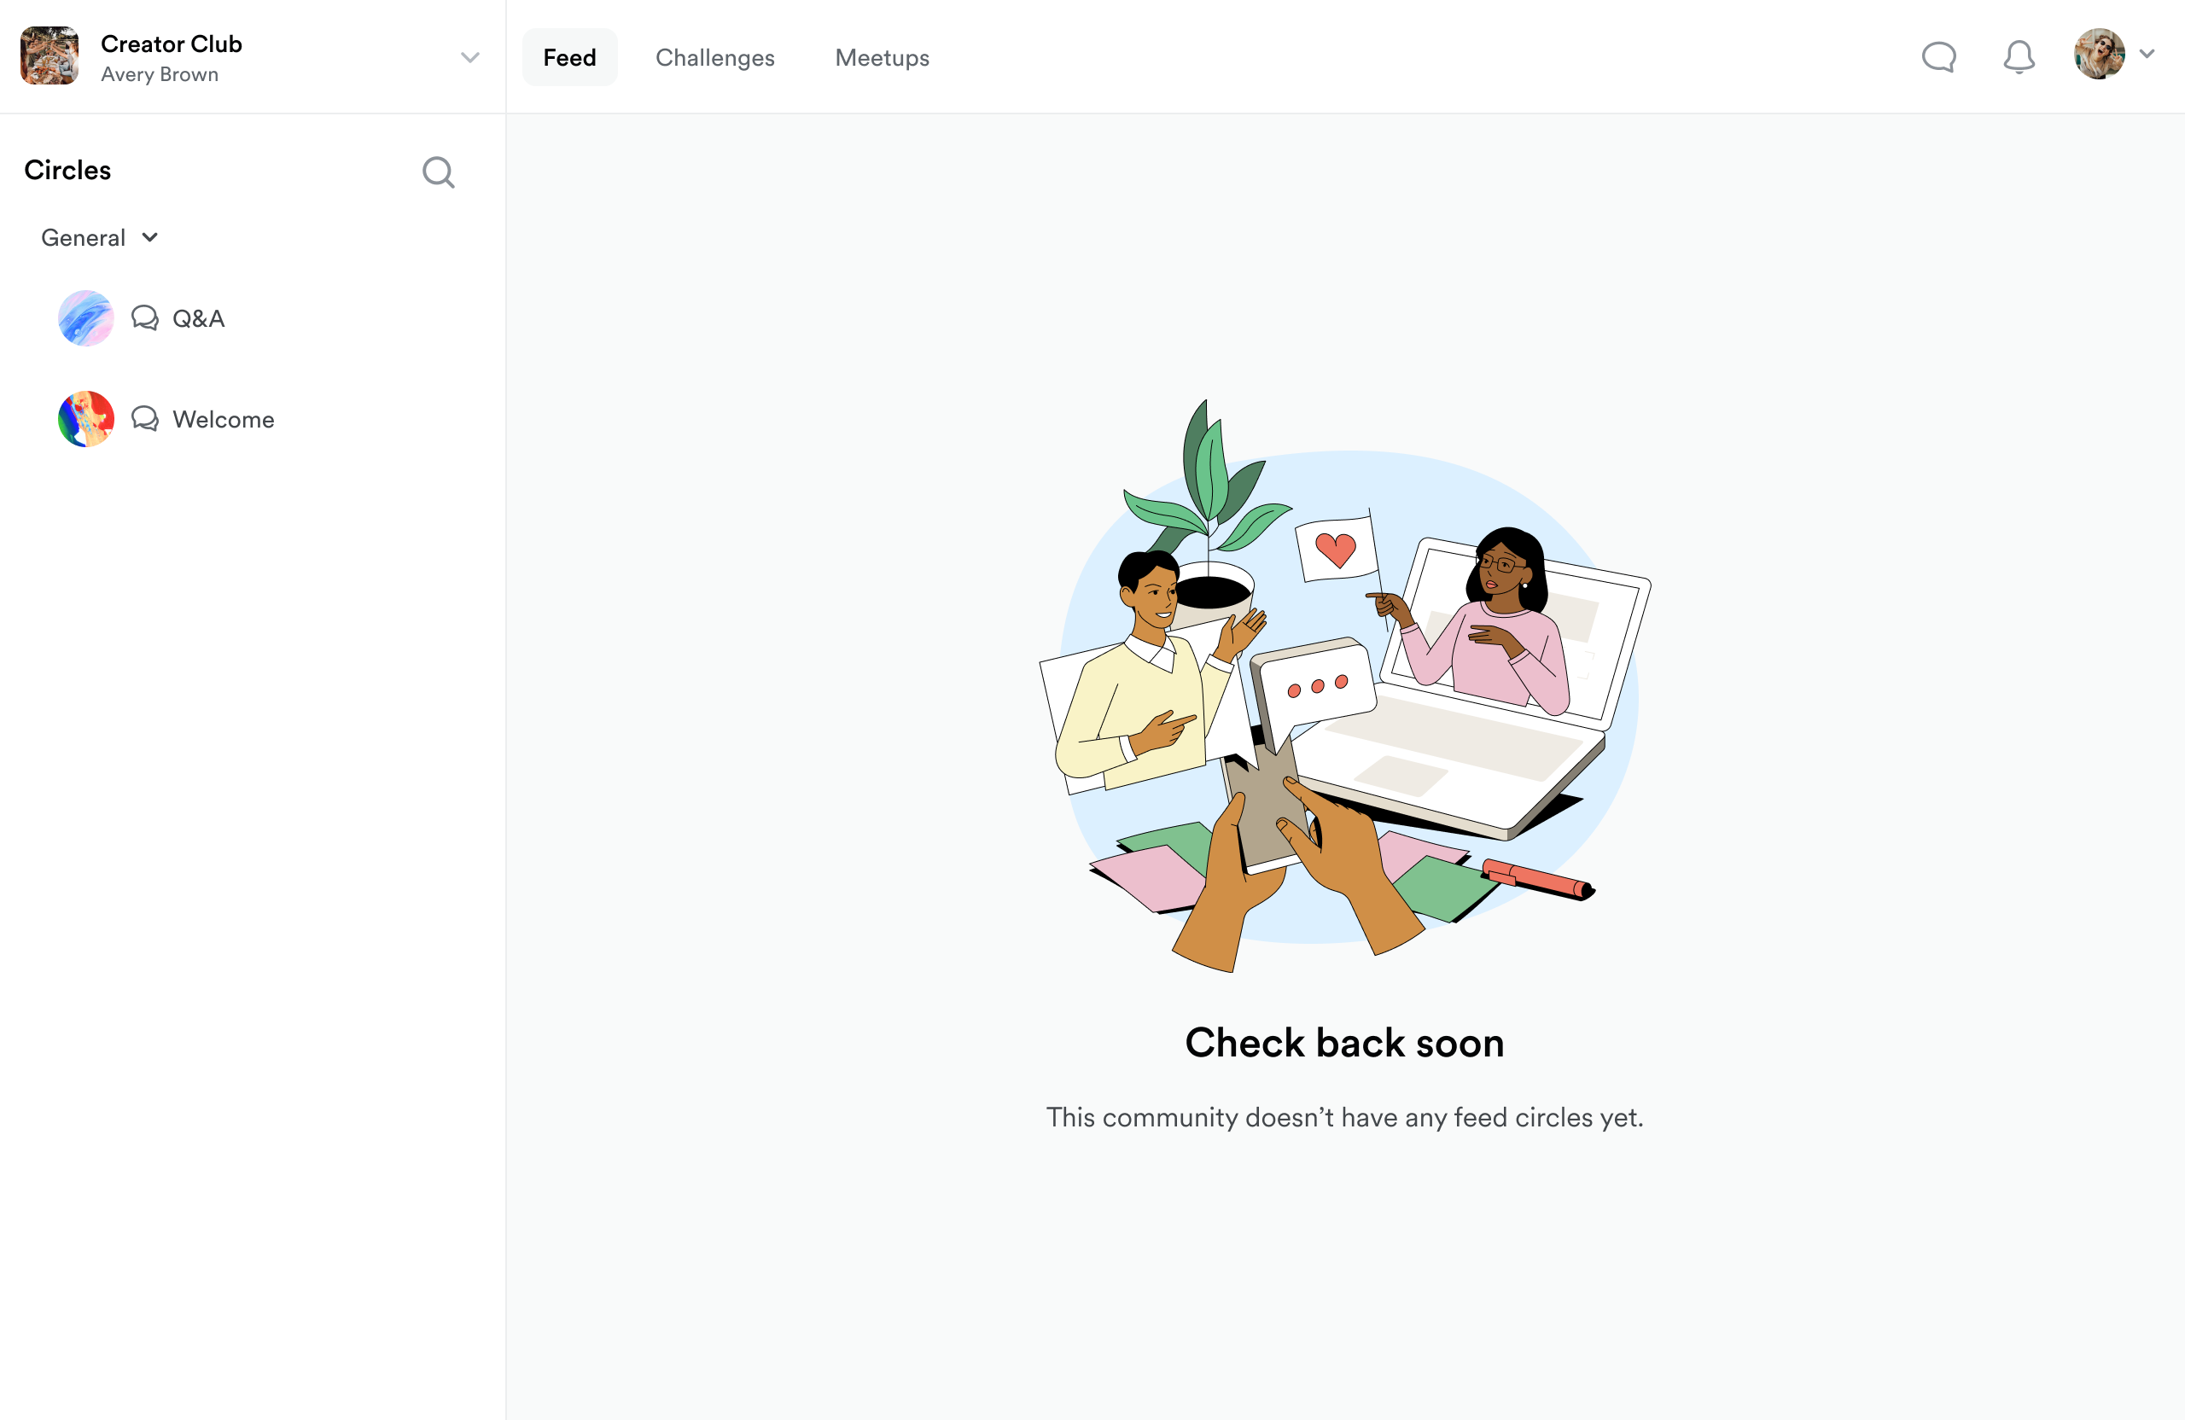Open the notifications bell icon

[x=2018, y=57]
